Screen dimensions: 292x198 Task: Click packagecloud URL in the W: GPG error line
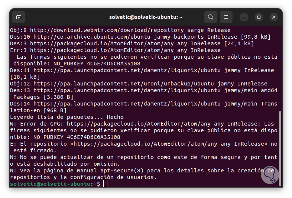pyautogui.click(x=139, y=124)
